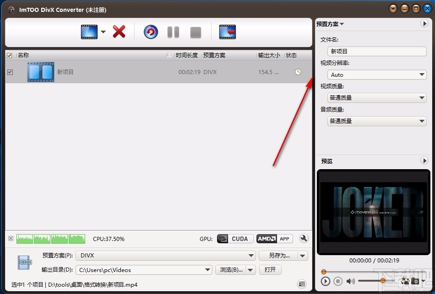Click the transfer to device icon

[x=227, y=32]
